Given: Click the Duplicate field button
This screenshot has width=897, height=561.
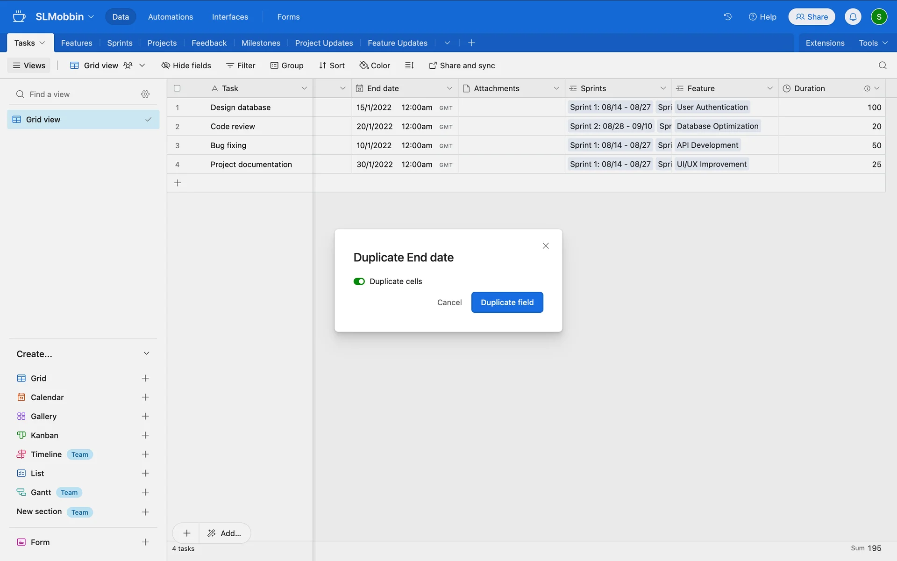Looking at the screenshot, I should point(507,302).
